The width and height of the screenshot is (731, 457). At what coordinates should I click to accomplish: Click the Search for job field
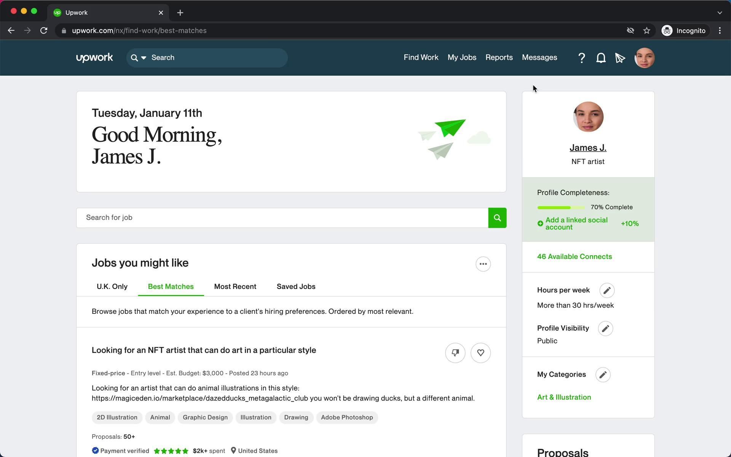(282, 218)
